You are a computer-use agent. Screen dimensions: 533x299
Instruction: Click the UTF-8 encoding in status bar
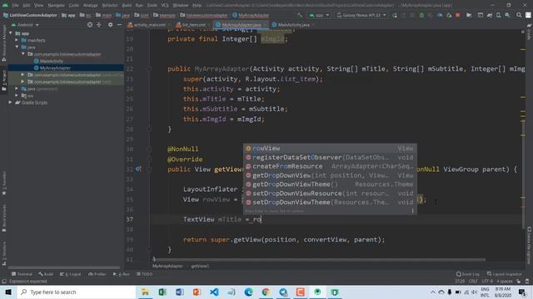coord(486,282)
